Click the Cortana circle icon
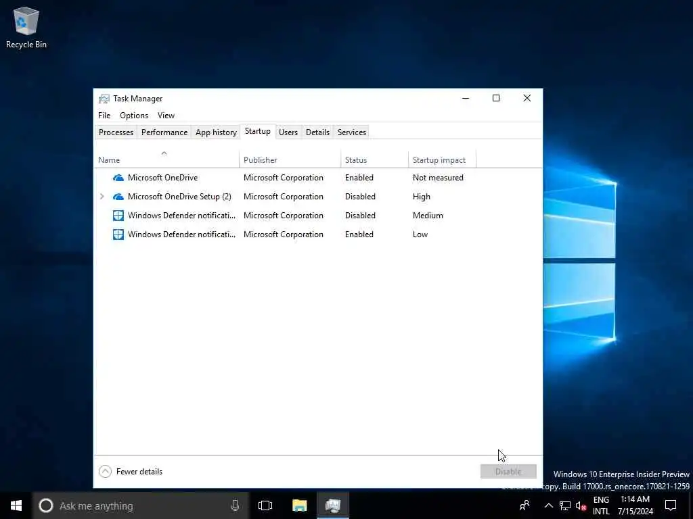This screenshot has height=519, width=693. point(46,505)
